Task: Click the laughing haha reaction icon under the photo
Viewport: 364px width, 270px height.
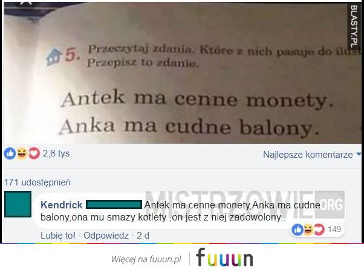Action: tap(22, 153)
